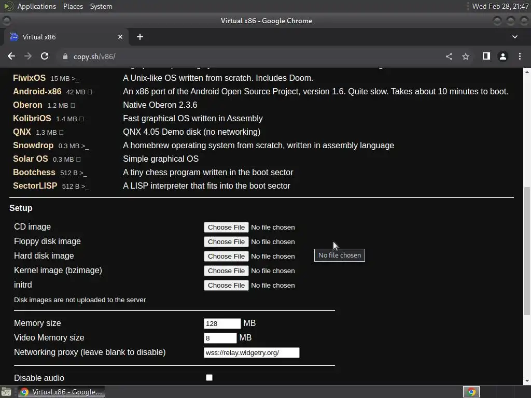
Task: Tick the Disable audio checkbox
Action: tap(209, 377)
